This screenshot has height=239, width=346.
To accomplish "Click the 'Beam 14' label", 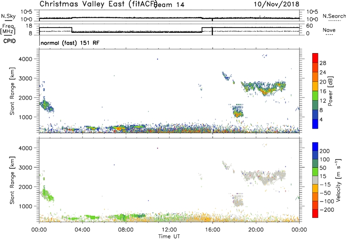I will tap(169, 5).
